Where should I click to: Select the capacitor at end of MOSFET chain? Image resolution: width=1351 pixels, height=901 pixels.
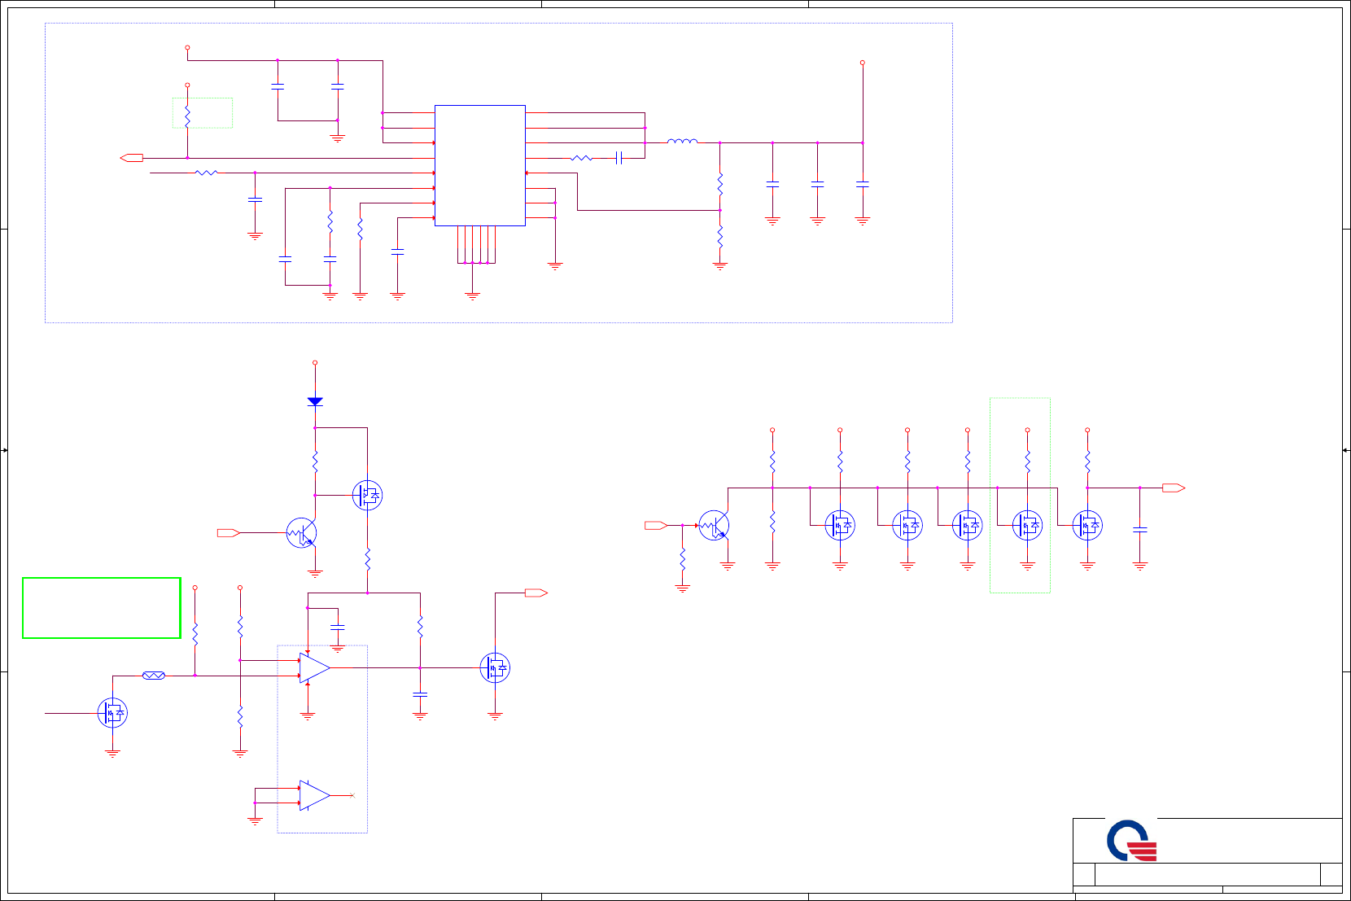(1140, 529)
